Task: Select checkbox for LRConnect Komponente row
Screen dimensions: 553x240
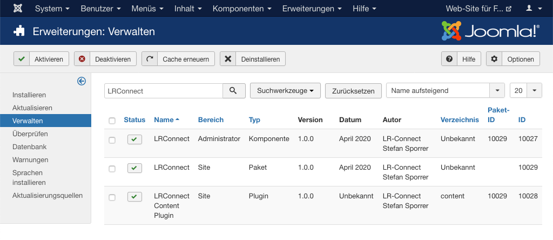Action: click(x=112, y=140)
